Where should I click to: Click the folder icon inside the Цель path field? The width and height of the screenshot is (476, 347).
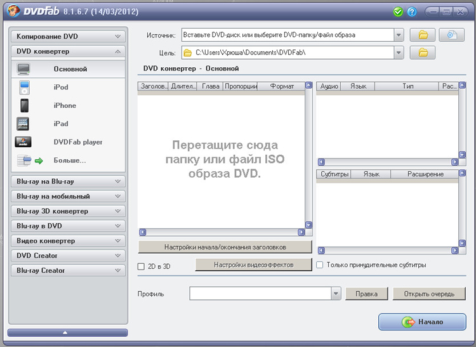pos(188,53)
